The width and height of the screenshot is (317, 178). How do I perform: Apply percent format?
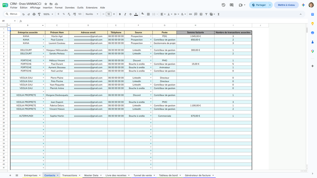click(x=64, y=14)
